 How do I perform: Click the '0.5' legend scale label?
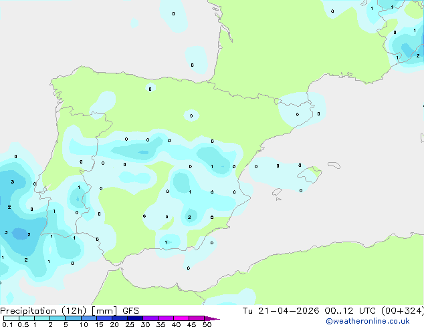click(23, 324)
